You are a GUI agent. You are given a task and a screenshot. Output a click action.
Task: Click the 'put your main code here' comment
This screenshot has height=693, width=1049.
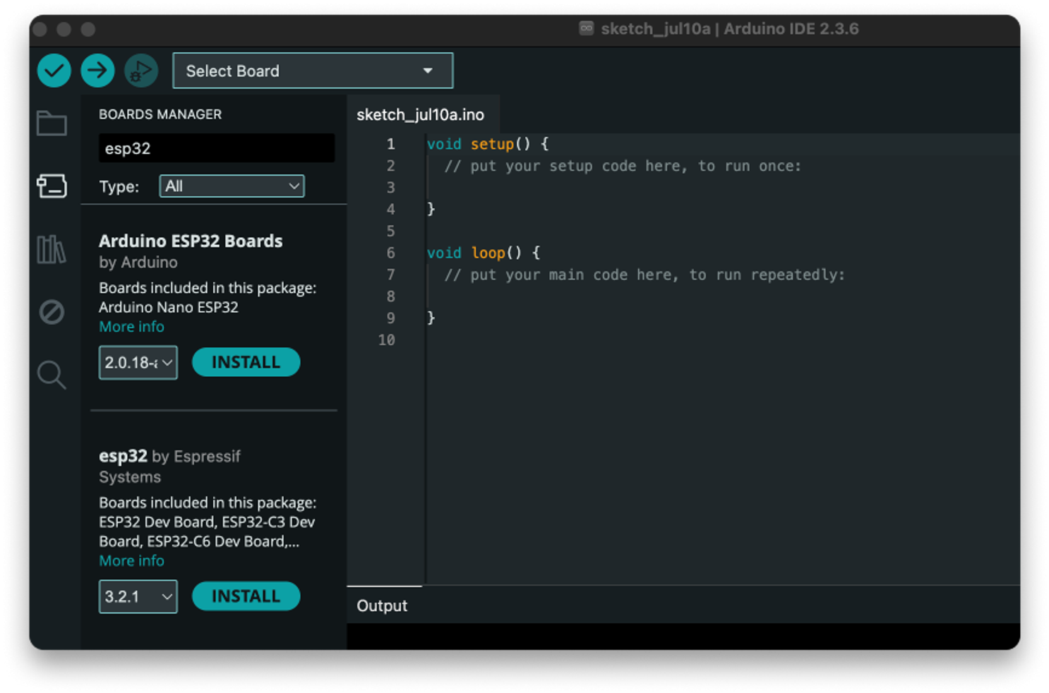(x=645, y=275)
